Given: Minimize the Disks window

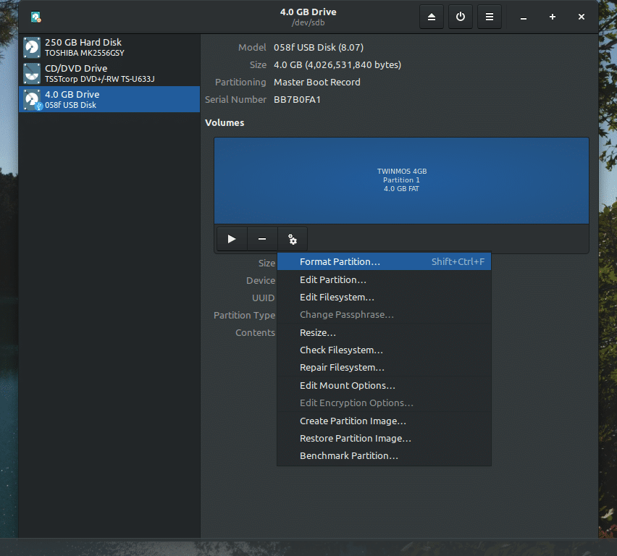Looking at the screenshot, I should 524,17.
